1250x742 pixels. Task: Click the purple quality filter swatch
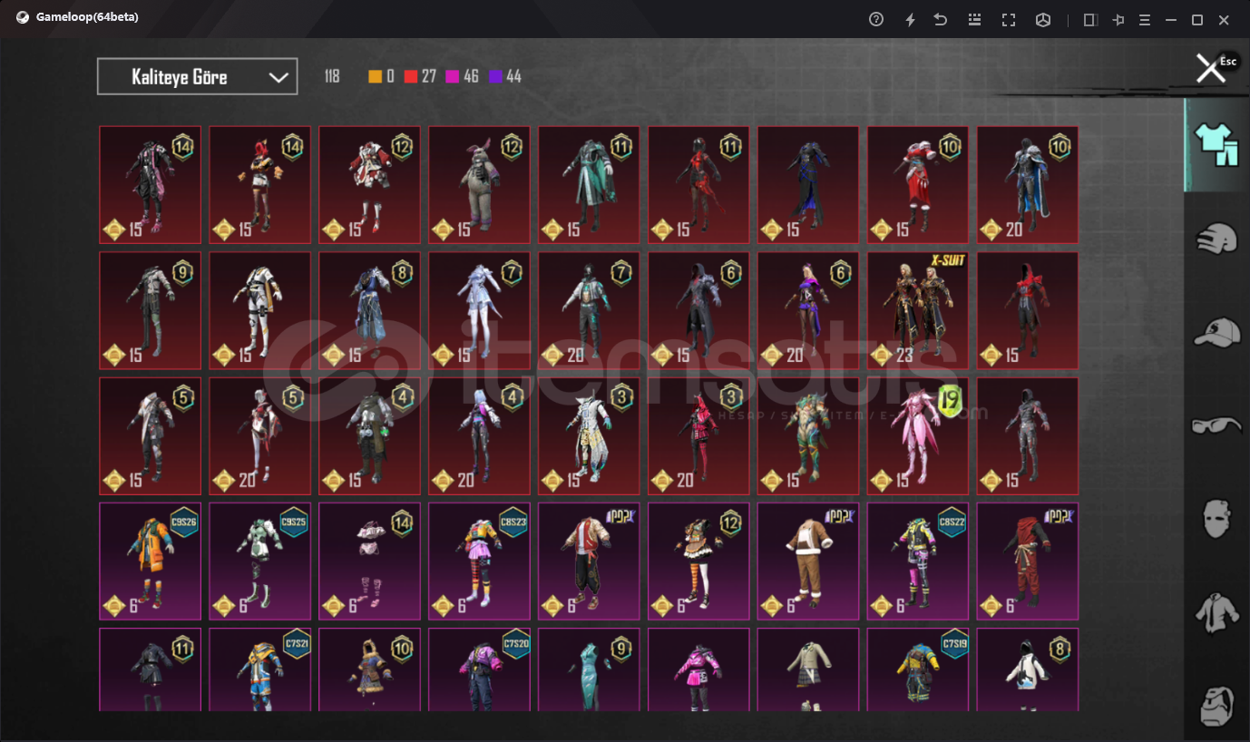pyautogui.click(x=495, y=77)
